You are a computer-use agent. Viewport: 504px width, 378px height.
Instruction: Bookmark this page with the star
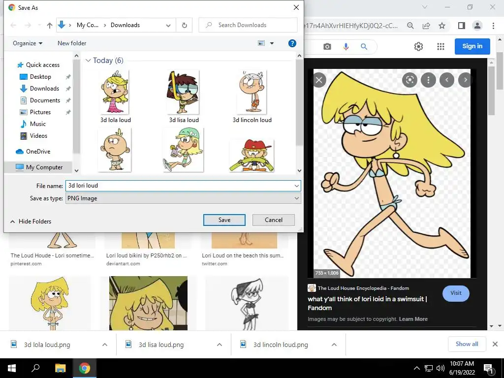click(442, 26)
